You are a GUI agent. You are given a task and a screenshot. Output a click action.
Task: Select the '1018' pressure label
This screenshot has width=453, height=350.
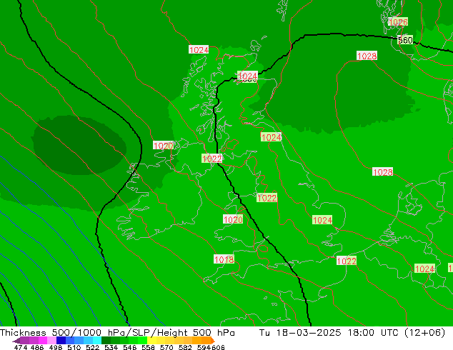click(224, 259)
